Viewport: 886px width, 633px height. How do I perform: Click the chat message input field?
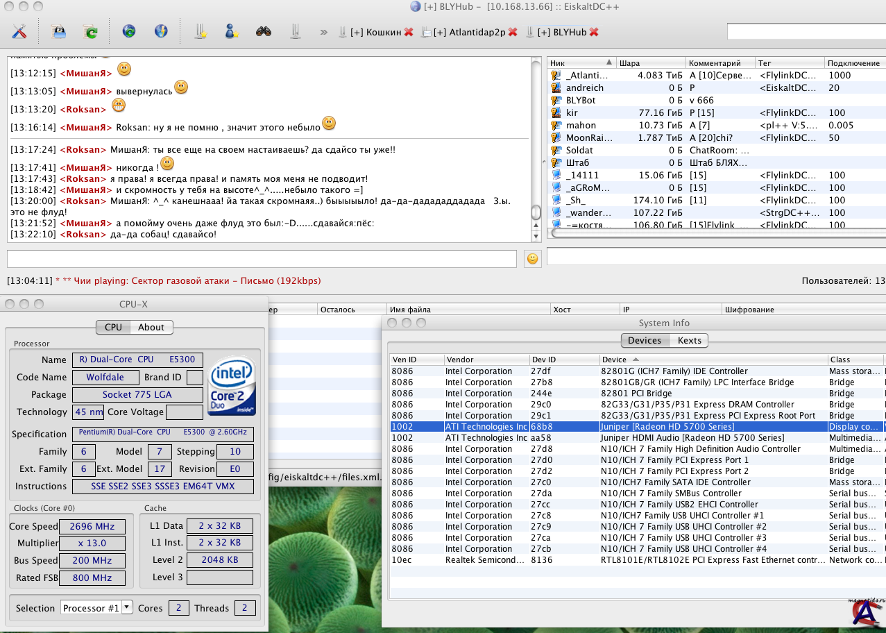(262, 259)
